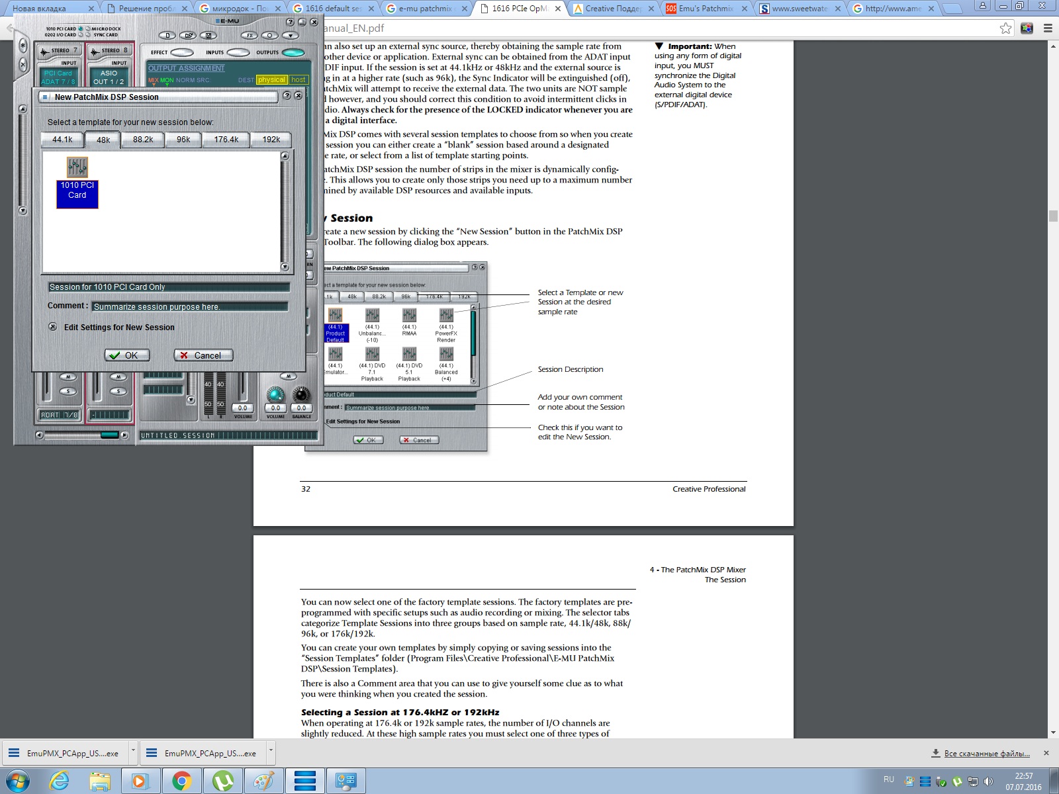The image size is (1059, 794).
Task: Confirm the new session with OK
Action: (x=127, y=355)
